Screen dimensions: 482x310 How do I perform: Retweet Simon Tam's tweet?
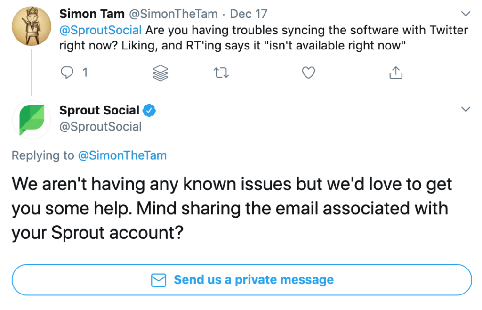[220, 73]
